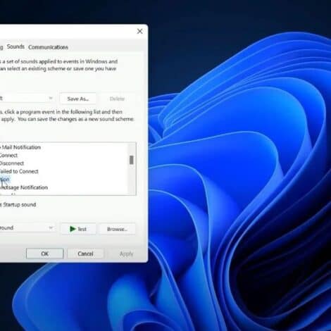The image size is (331, 331).
Task: Select the Mail Notification event
Action: 20,147
